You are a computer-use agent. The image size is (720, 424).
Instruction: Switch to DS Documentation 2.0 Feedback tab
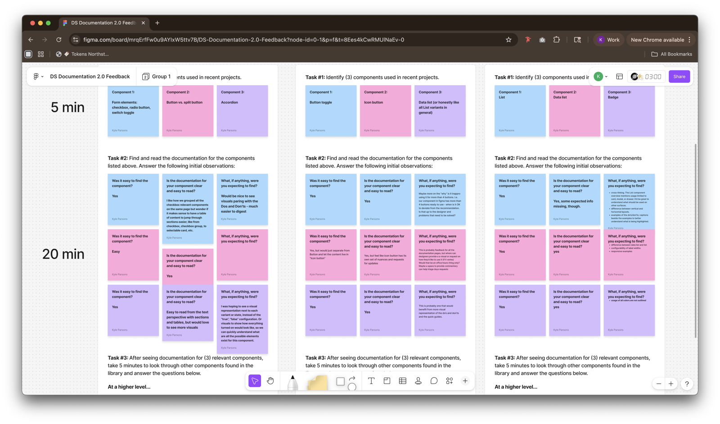coord(103,23)
